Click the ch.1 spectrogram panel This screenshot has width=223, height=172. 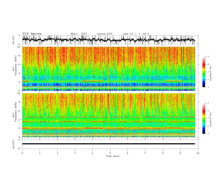[x=109, y=69]
